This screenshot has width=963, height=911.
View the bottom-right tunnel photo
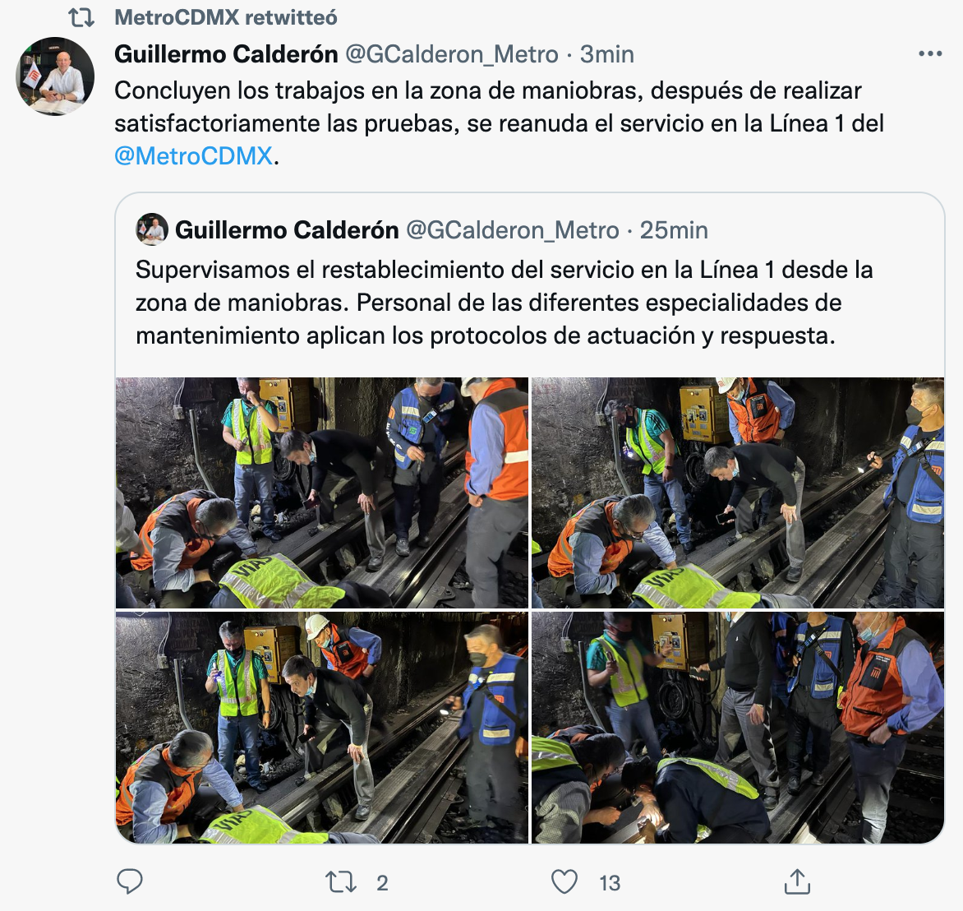pos(738,727)
